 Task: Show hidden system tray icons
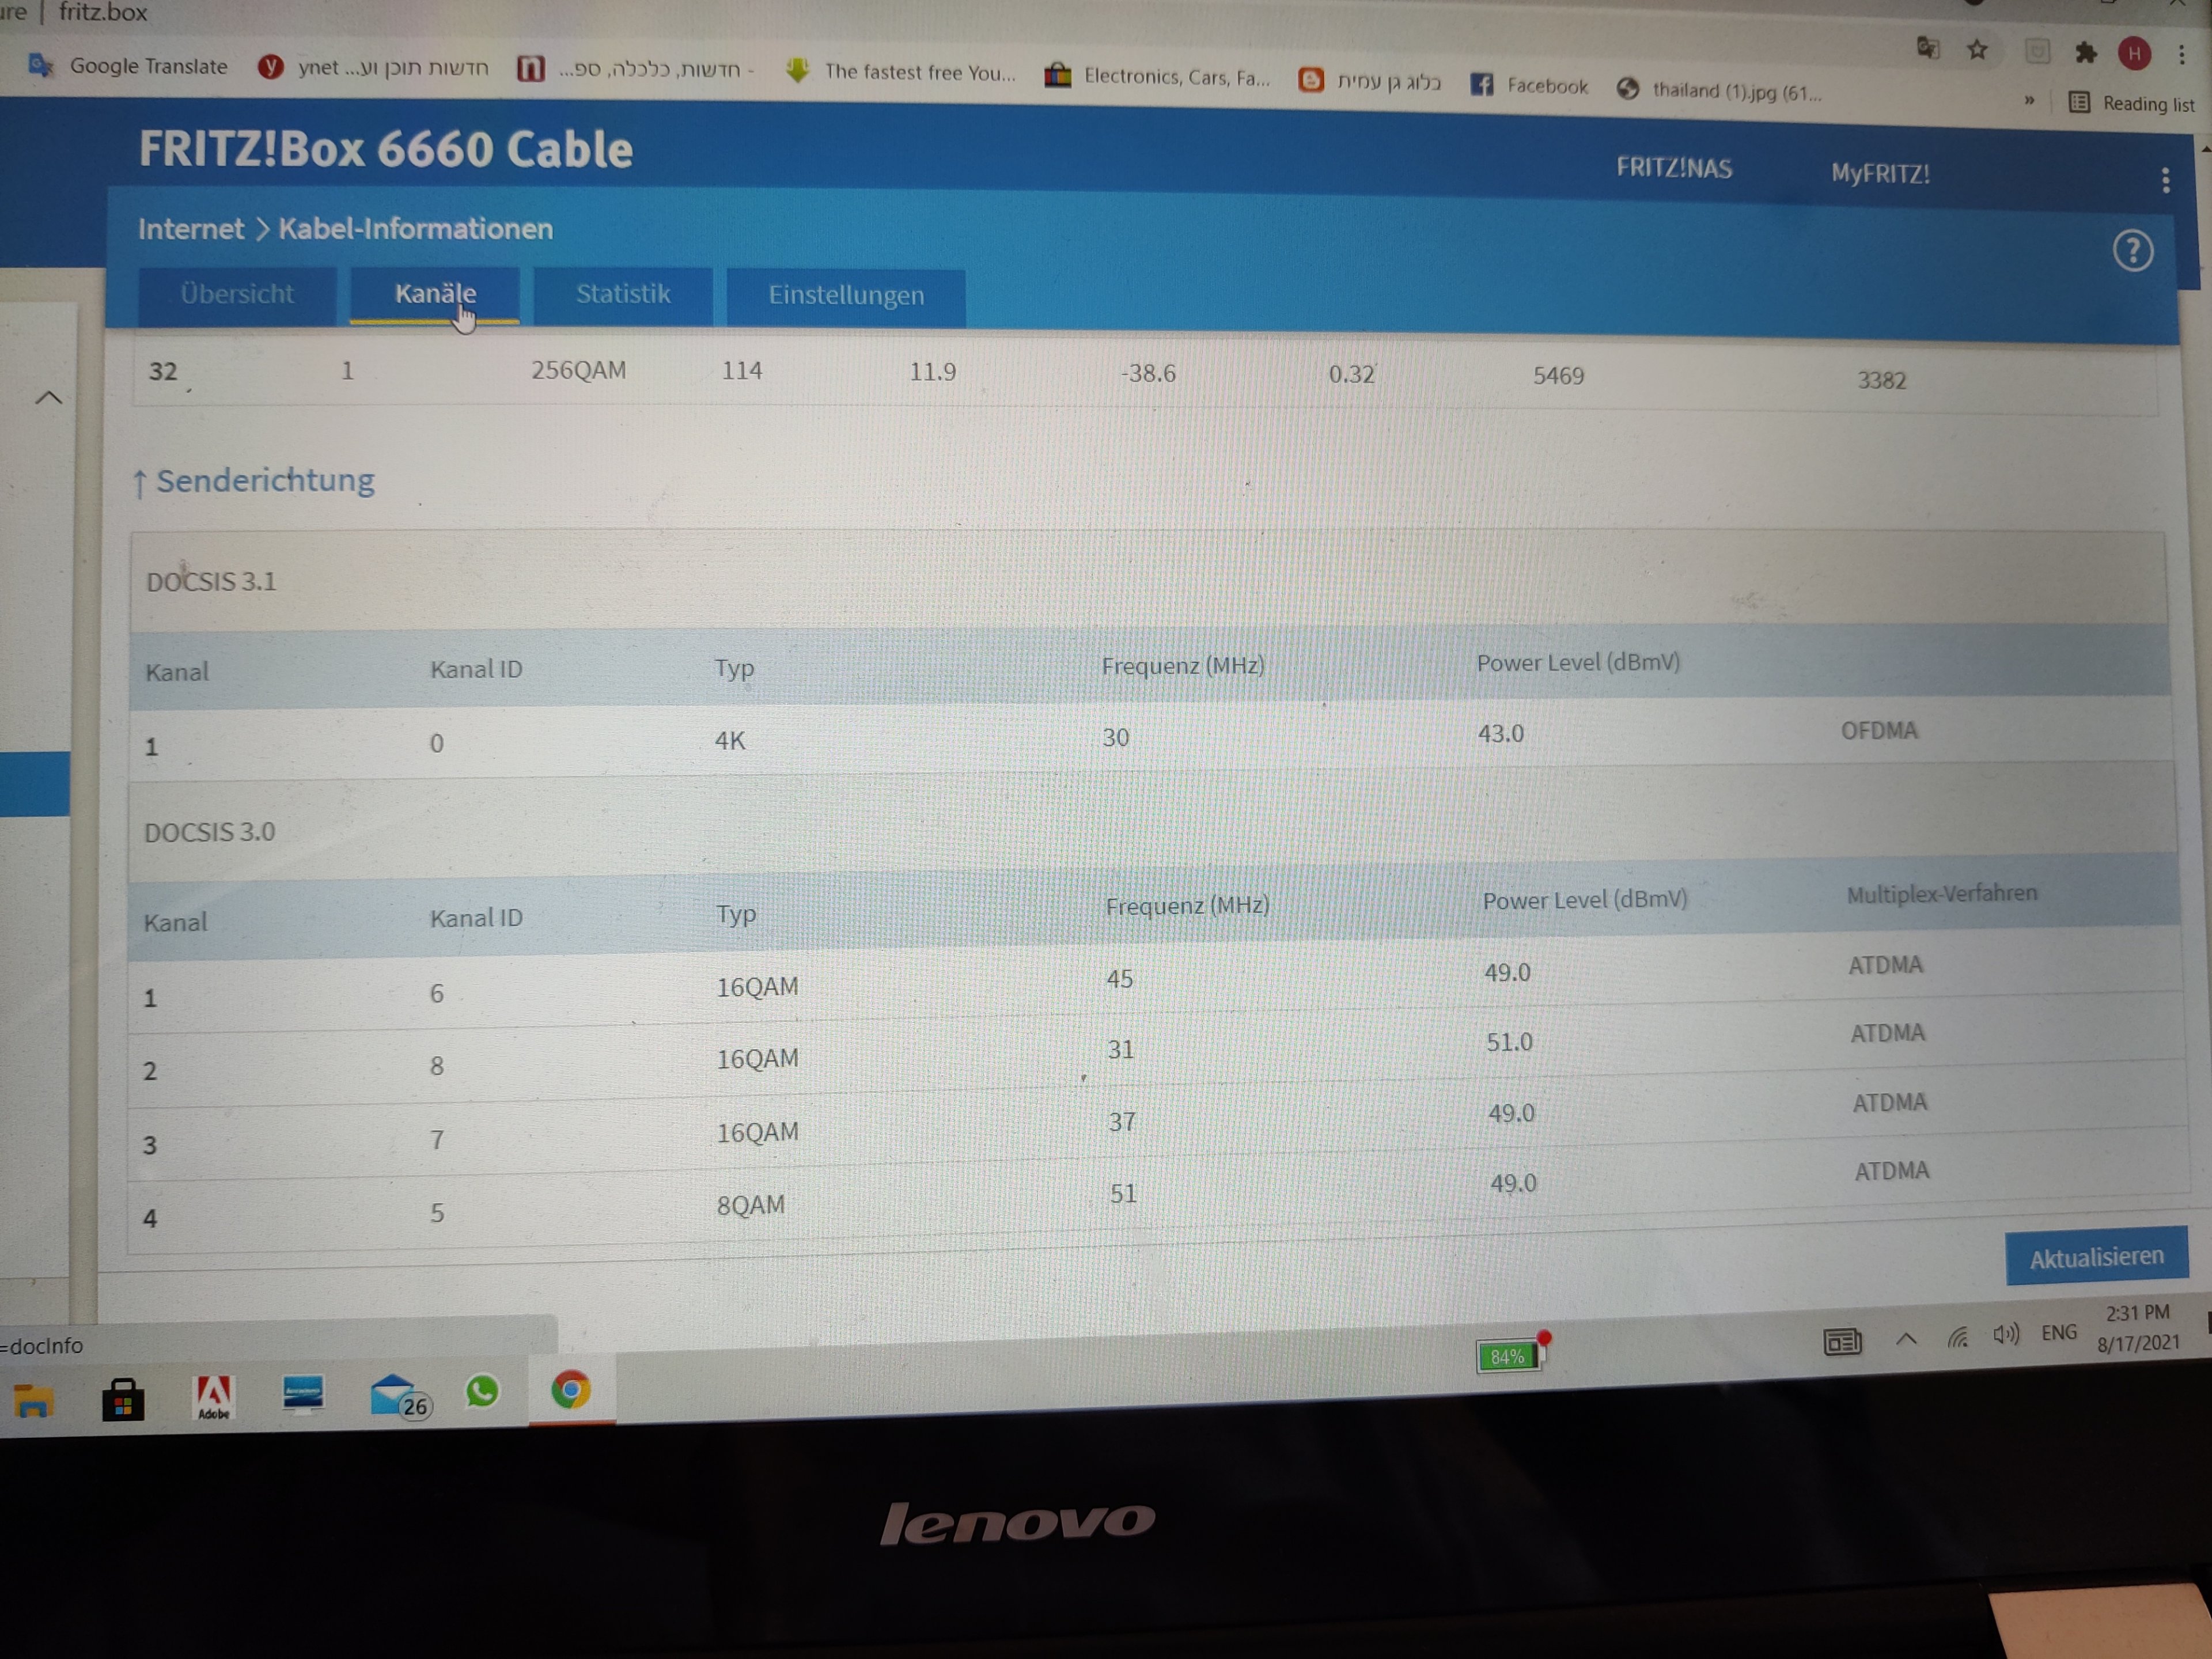(1906, 1339)
